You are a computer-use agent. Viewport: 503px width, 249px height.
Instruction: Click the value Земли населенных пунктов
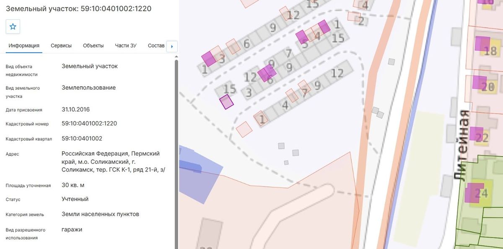[100, 214]
